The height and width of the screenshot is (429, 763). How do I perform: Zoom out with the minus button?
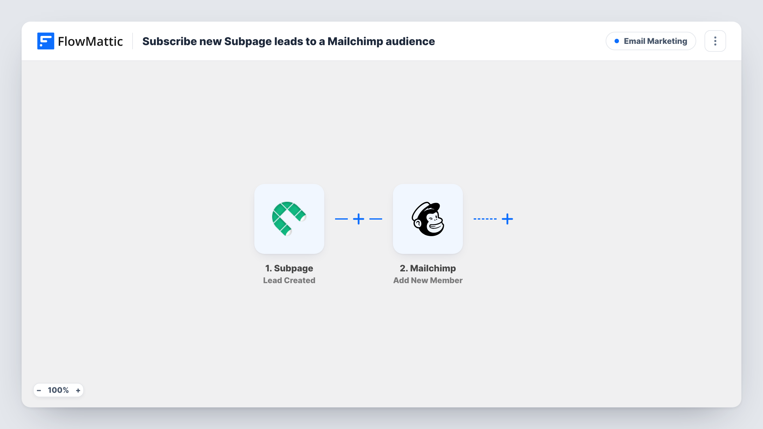click(39, 390)
